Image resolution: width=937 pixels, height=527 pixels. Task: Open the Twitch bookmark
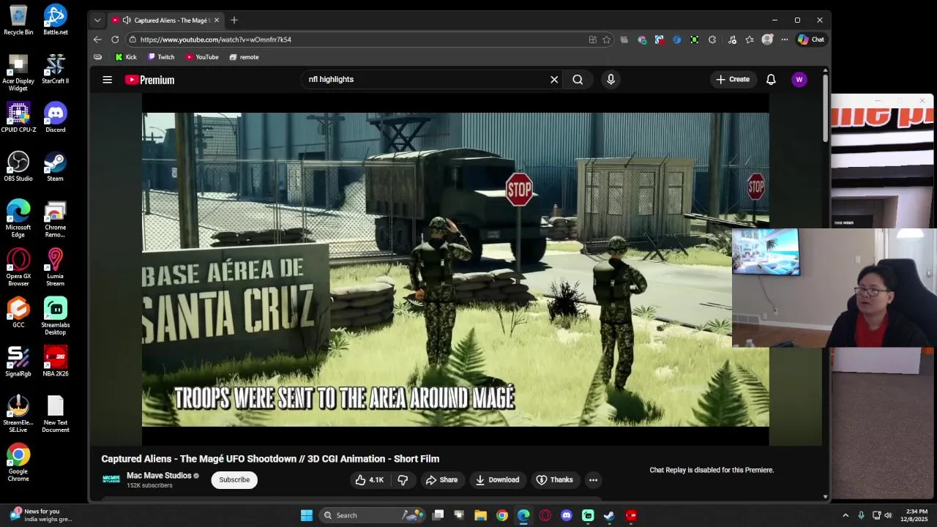[x=161, y=57]
